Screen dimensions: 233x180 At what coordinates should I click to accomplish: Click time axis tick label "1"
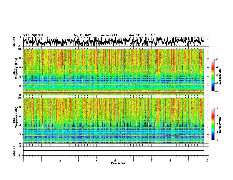click(41, 161)
